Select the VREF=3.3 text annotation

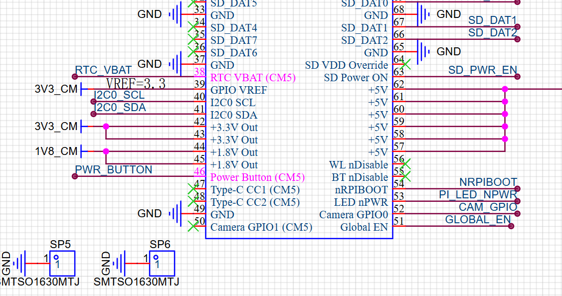pyautogui.click(x=136, y=84)
